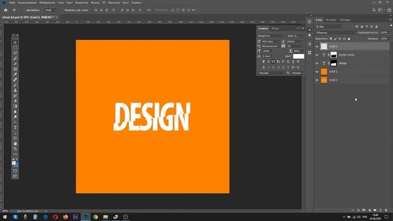Toggle visibility of bottom layer Слой 1
Image resolution: width=393 pixels, height=221 pixels.
(317, 80)
